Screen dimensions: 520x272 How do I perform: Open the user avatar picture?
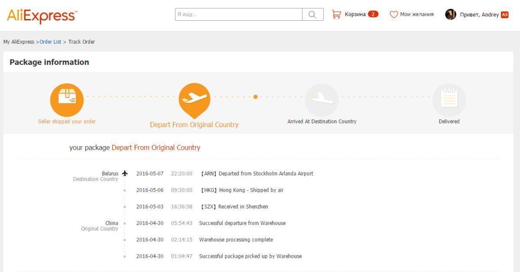tap(451, 14)
